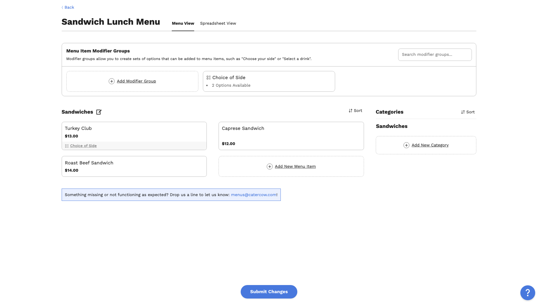Click the Sandwich Lunch Menu title
Screen dimensions: 538x303
point(111,22)
